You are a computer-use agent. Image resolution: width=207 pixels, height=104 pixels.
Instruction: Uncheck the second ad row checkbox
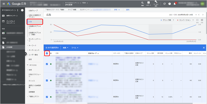tap(47, 80)
